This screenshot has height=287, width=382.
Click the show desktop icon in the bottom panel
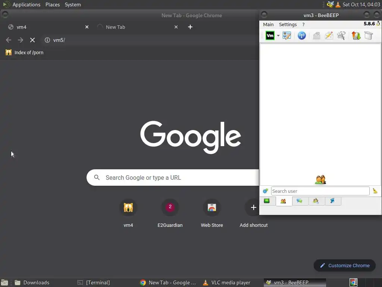click(4, 283)
